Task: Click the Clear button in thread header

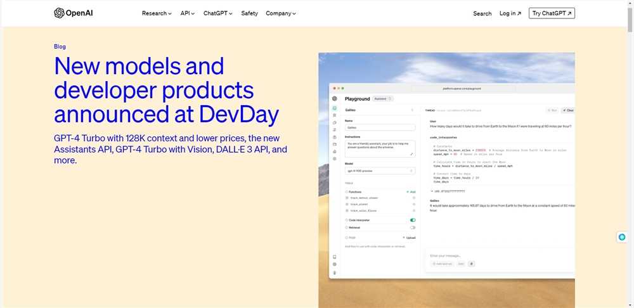Action: pyautogui.click(x=569, y=110)
